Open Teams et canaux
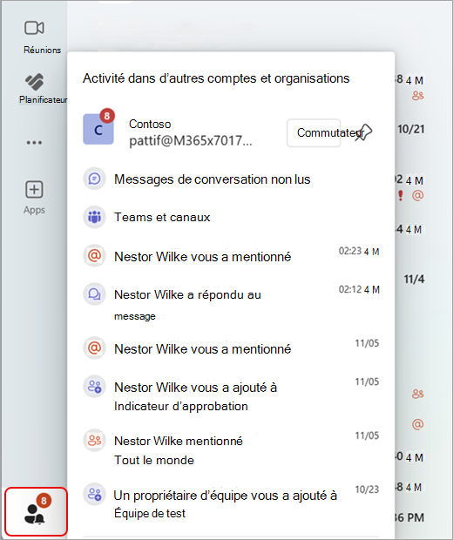Screen dimensions: 453x540 [231, 217]
